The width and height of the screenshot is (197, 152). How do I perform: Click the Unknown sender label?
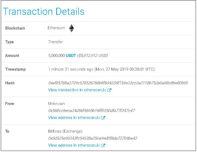(57, 104)
